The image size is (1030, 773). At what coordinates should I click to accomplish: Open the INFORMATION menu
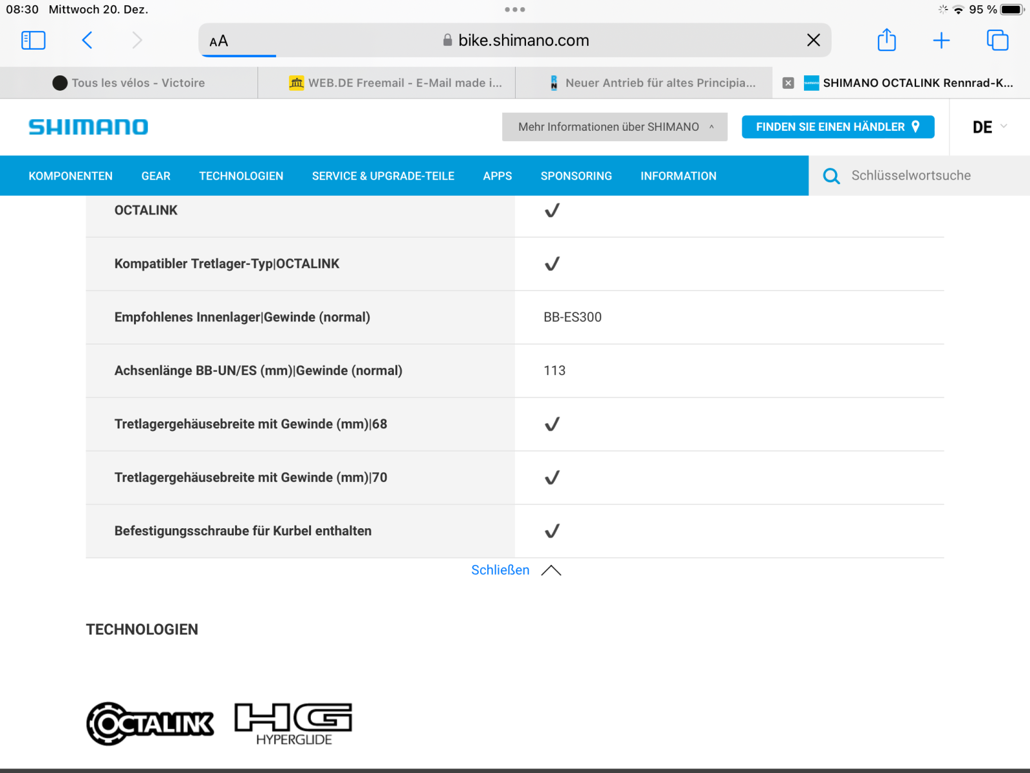coord(679,176)
